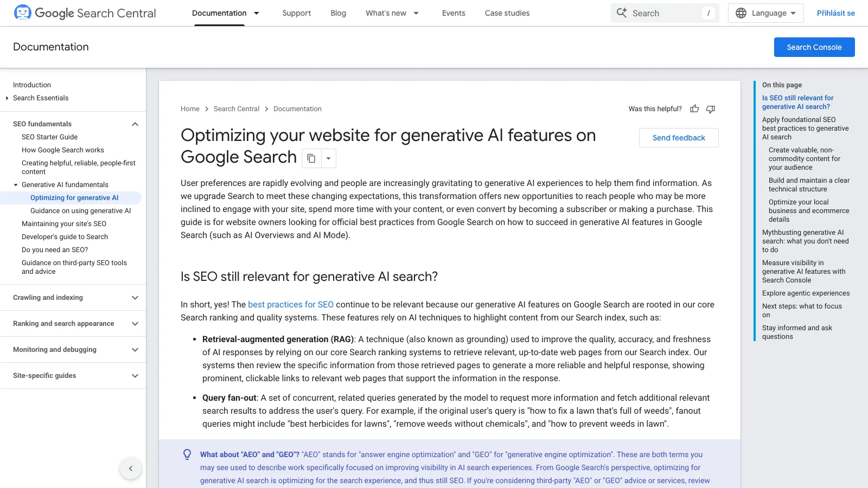Open Maintaining your site's SEO
The height and width of the screenshot is (488, 868).
[64, 224]
